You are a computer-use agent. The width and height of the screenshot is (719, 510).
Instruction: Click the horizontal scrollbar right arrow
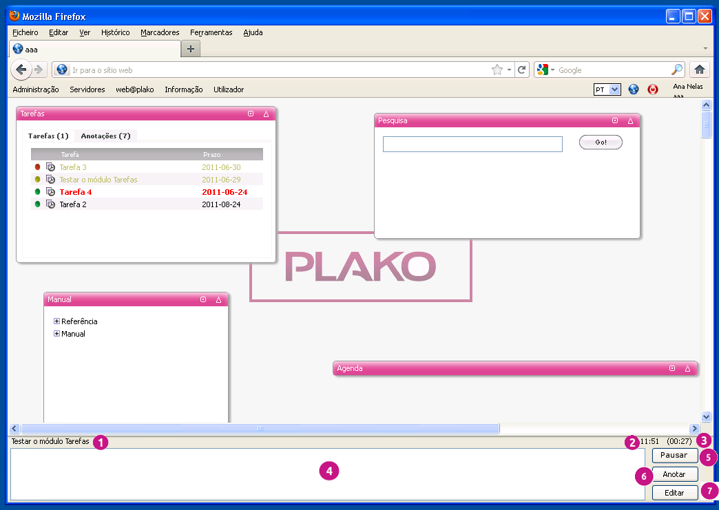[694, 428]
